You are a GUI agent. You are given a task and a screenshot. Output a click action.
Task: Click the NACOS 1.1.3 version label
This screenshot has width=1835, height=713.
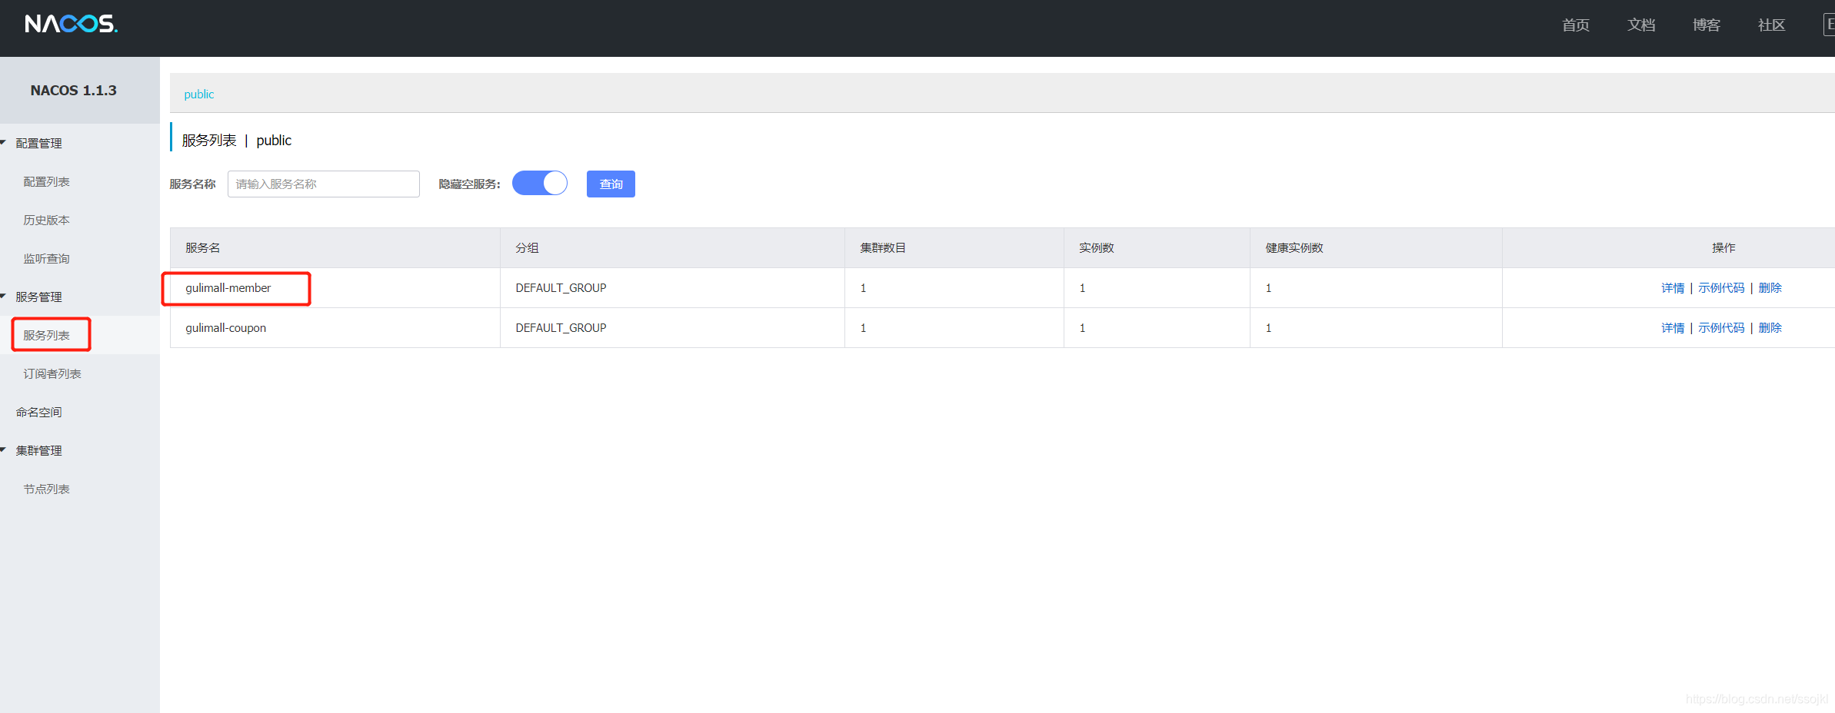coord(74,90)
